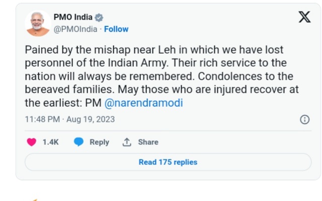Screen dimensions: 322x201
Task: Read 175 replies
Action: pyautogui.click(x=168, y=162)
